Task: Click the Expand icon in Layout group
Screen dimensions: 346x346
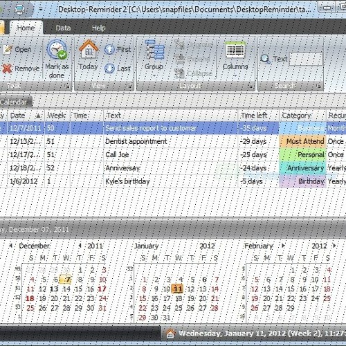Action: tap(179, 59)
